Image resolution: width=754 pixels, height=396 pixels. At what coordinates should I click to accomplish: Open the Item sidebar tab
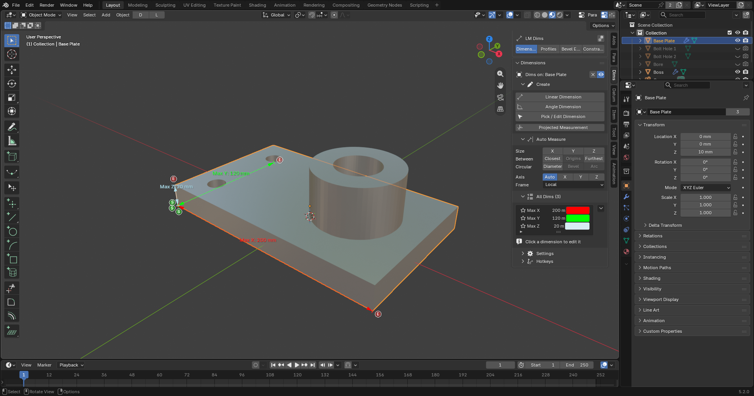pos(614,115)
